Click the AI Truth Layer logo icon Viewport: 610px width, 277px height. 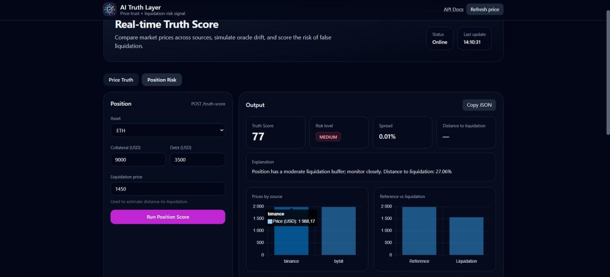click(x=109, y=9)
